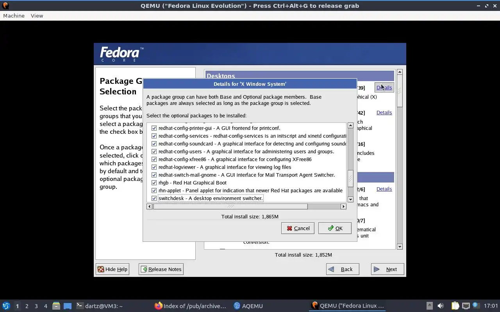Viewport: 500px width, 312px height.
Task: Maximize the QEMU window
Action: click(x=487, y=6)
